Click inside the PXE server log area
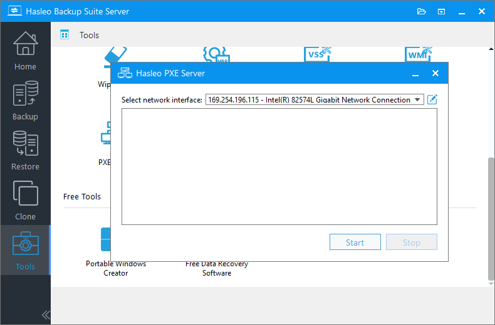Image resolution: width=495 pixels, height=325 pixels. (279, 167)
